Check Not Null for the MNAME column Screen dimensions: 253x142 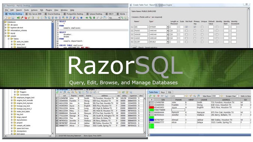coord(187,34)
